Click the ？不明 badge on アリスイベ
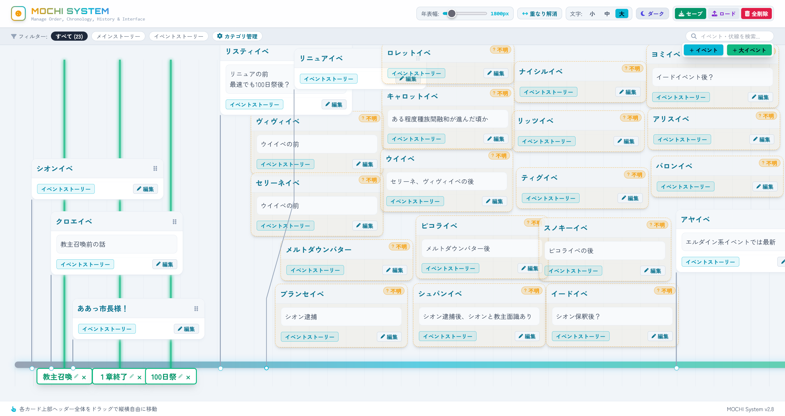Viewport: 785px width, 416px height. [x=766, y=116]
